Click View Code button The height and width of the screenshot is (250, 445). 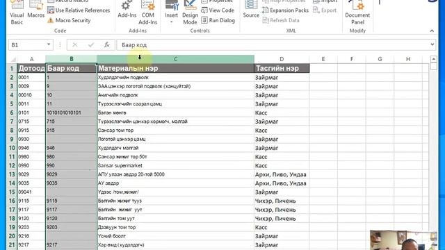[218, 10]
